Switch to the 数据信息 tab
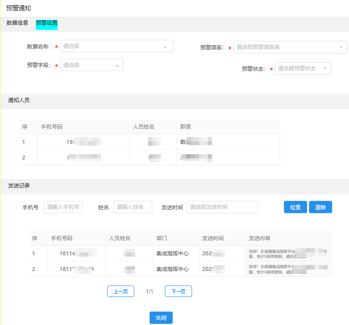 (x=17, y=23)
